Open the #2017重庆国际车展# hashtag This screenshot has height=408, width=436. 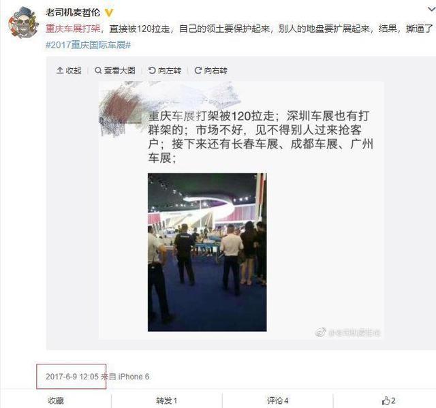88,45
